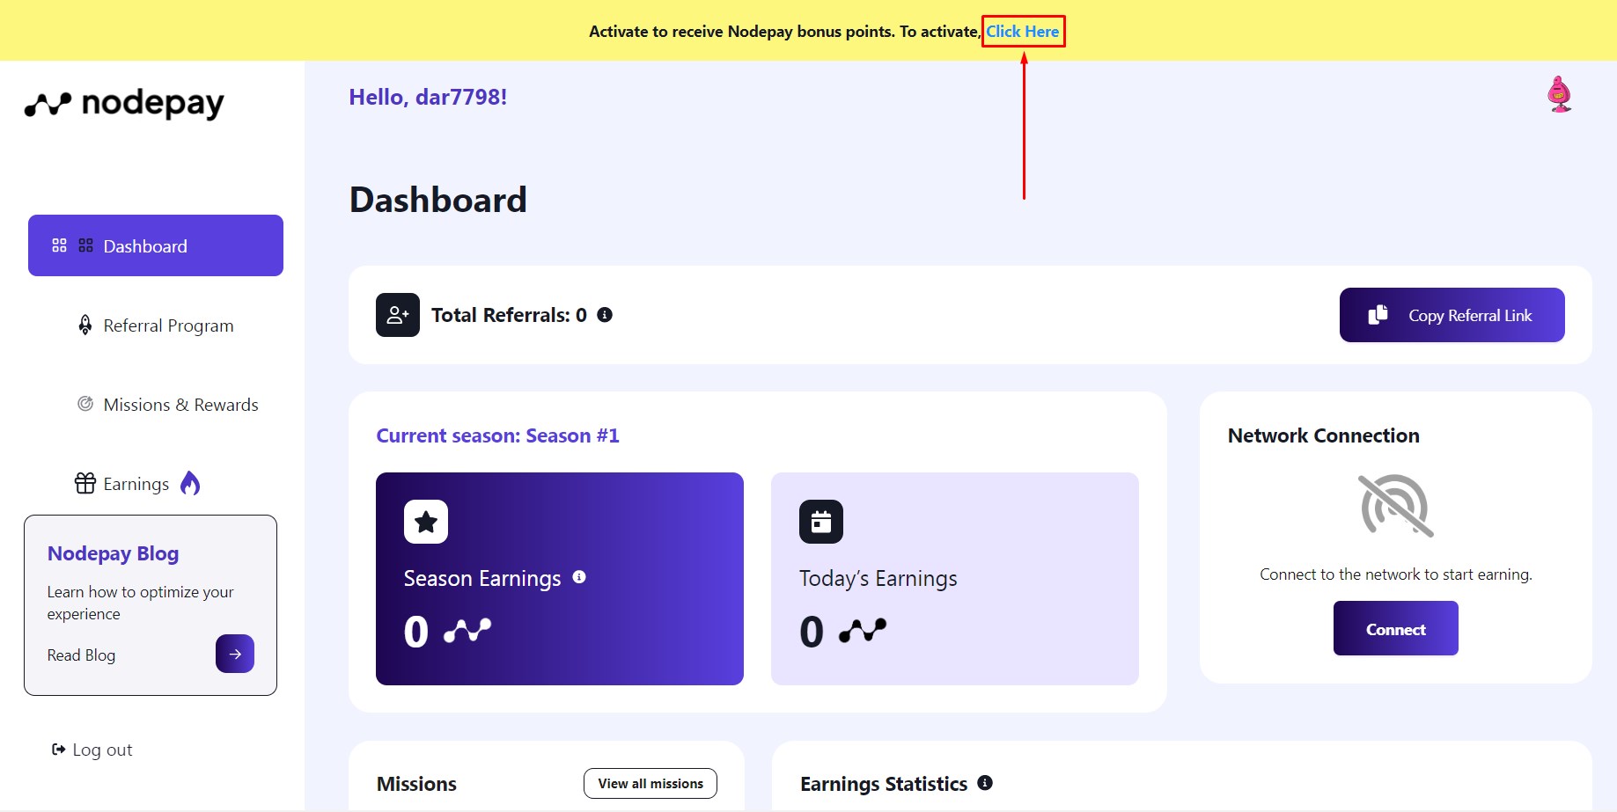Click the add-user referrals icon
1617x812 pixels.
point(398,315)
